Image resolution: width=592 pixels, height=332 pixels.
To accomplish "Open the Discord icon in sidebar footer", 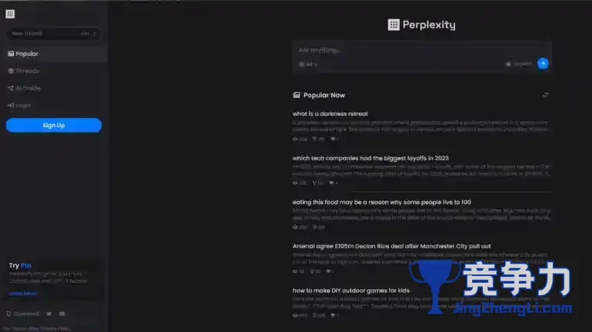I will coord(62,314).
